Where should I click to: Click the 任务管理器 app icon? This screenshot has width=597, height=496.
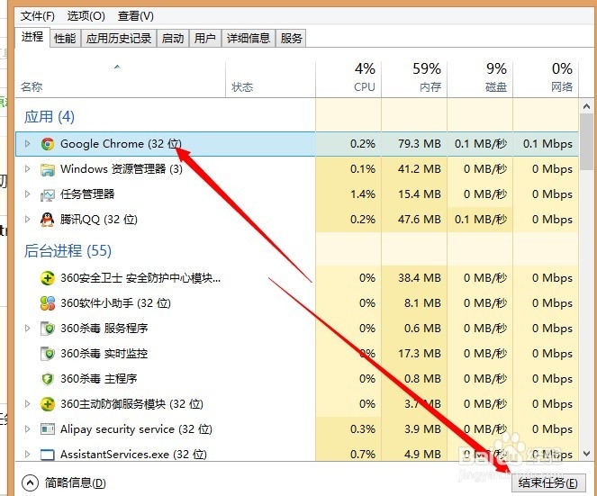[48, 194]
